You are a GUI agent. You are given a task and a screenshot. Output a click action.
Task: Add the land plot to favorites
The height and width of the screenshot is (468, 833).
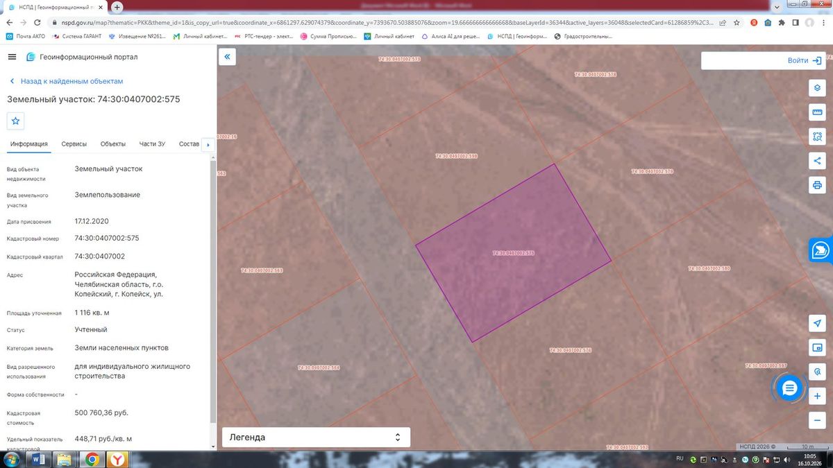click(16, 121)
